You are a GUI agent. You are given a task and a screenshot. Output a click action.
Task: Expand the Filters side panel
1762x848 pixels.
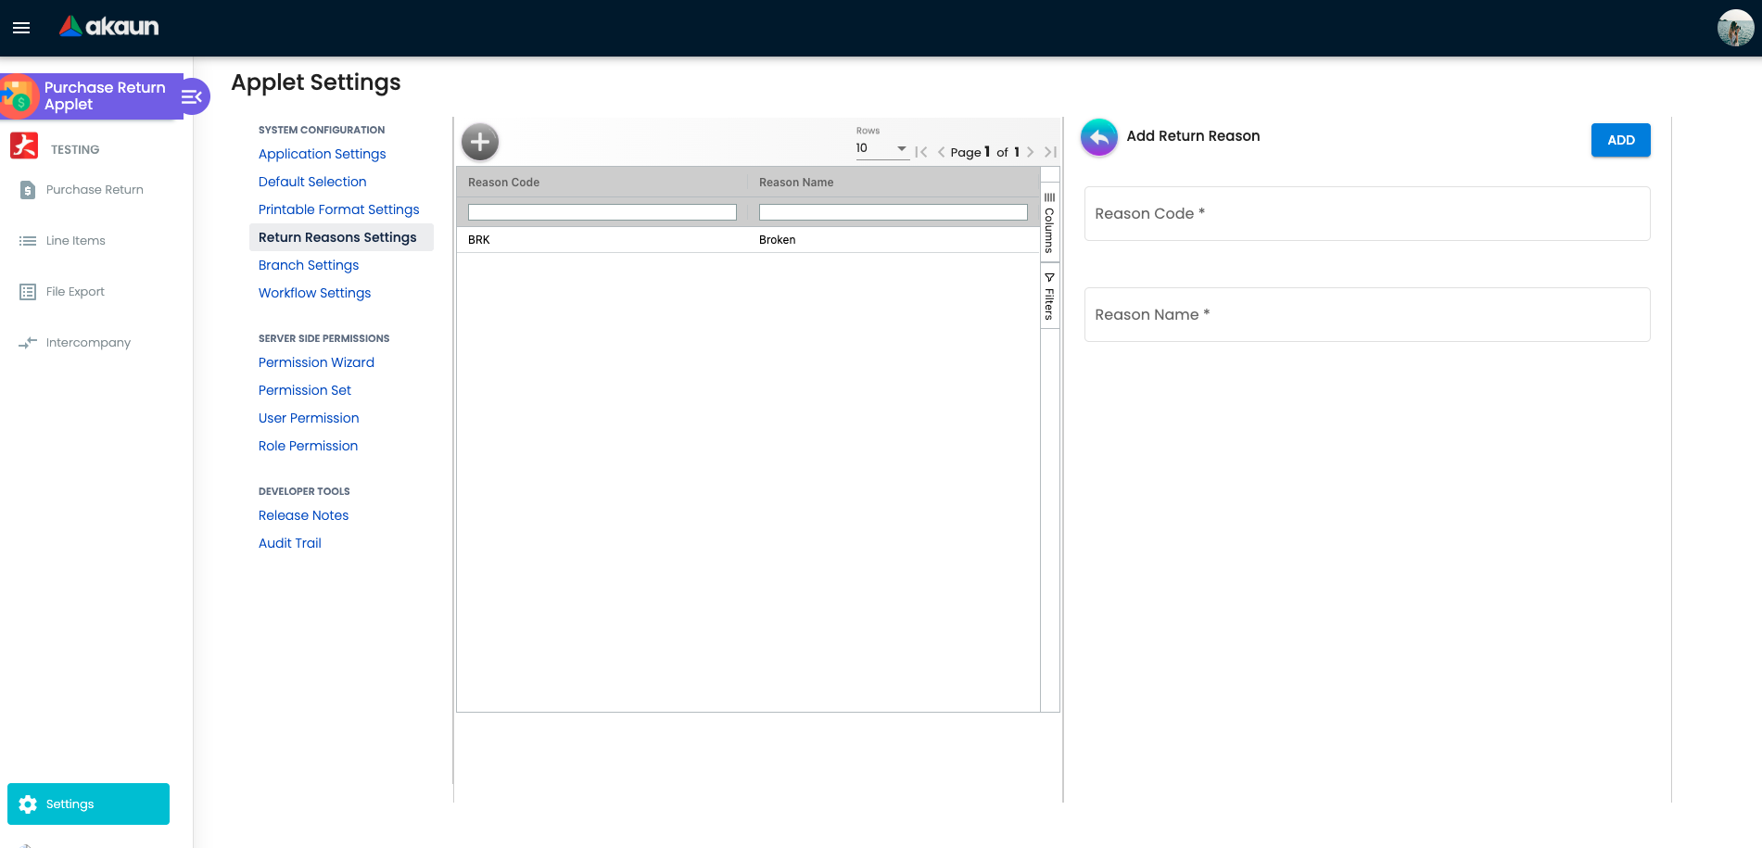[x=1049, y=297]
